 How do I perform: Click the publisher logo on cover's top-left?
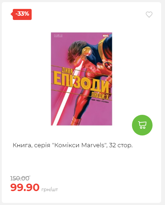pos(58,36)
